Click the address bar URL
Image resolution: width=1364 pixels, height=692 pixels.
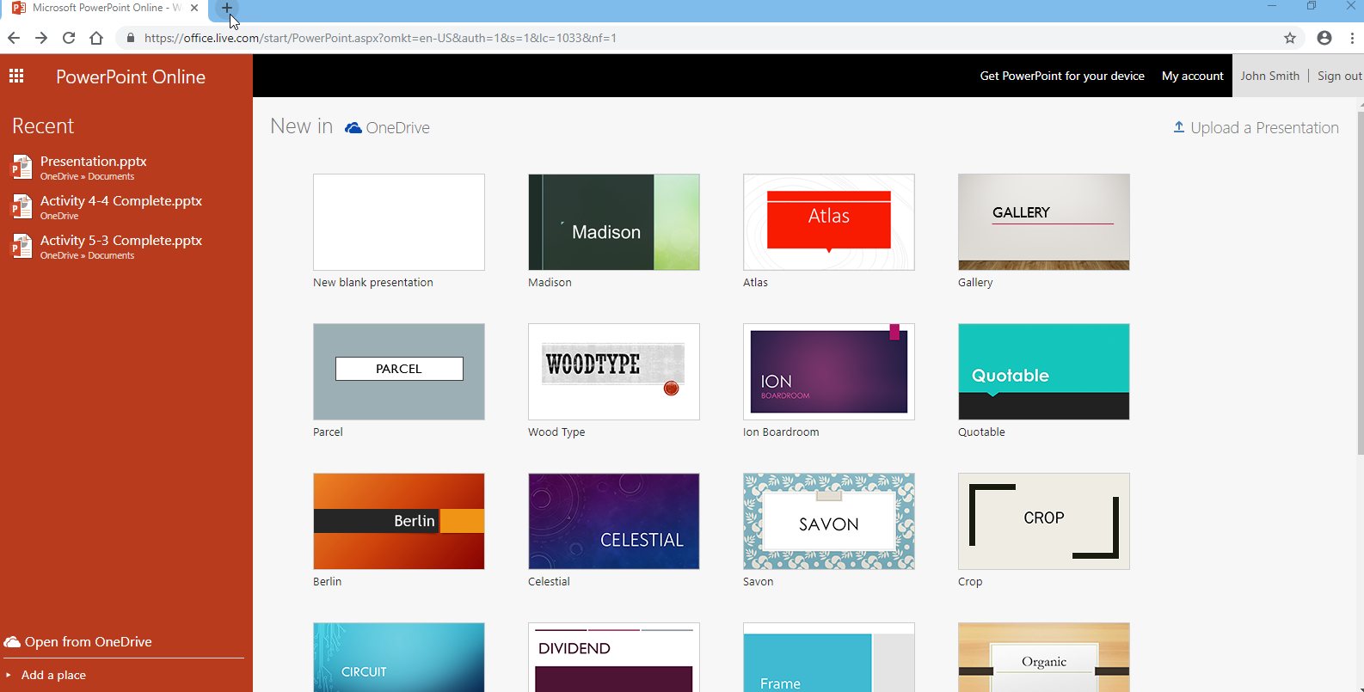click(x=380, y=38)
